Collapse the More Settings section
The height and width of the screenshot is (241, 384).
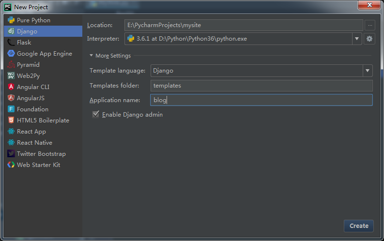(x=91, y=56)
